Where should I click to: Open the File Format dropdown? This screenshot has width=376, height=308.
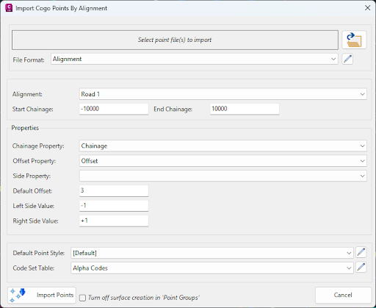(195, 59)
